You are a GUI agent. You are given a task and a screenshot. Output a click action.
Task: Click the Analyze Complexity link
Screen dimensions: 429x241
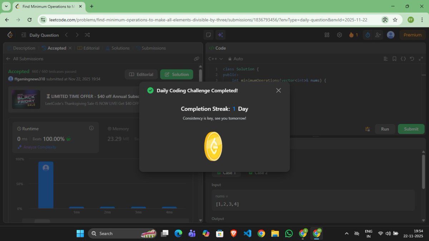tap(39, 147)
